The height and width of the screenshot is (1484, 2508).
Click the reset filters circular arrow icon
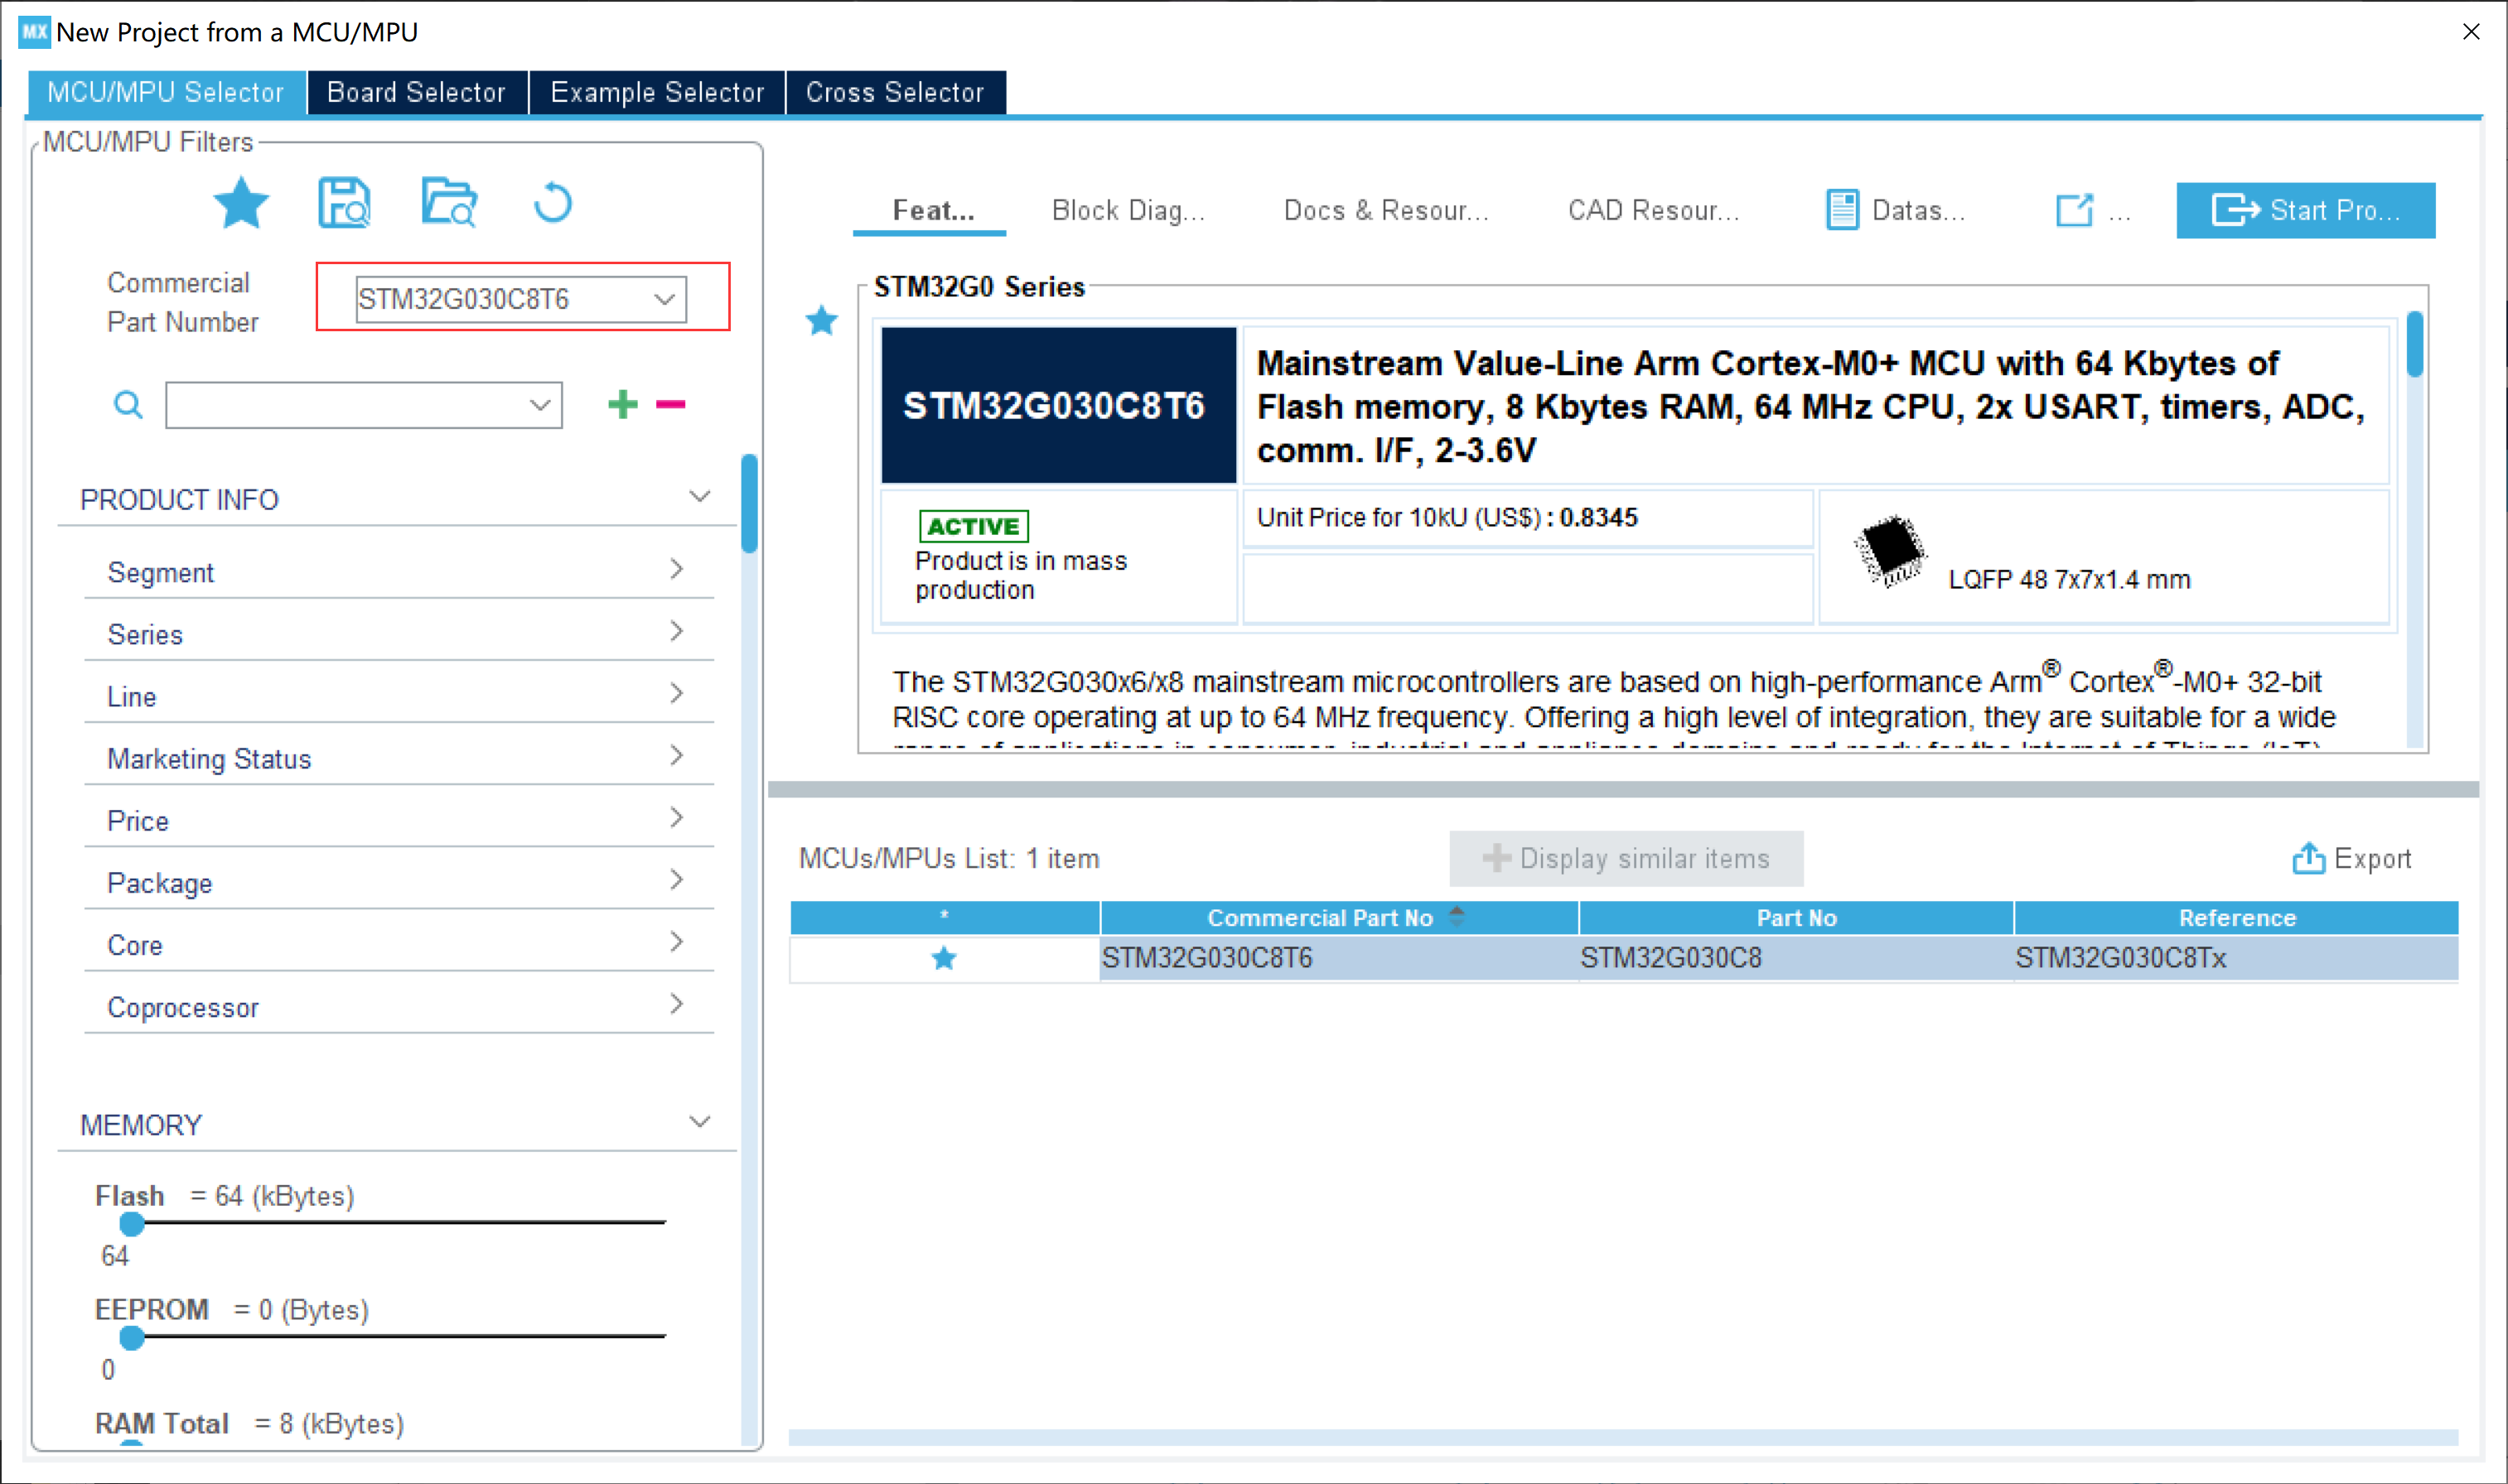pyautogui.click(x=552, y=203)
